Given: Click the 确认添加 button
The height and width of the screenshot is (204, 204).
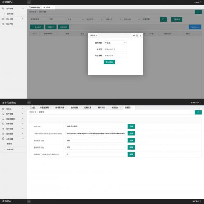Looking at the screenshot, I should 109,62.
